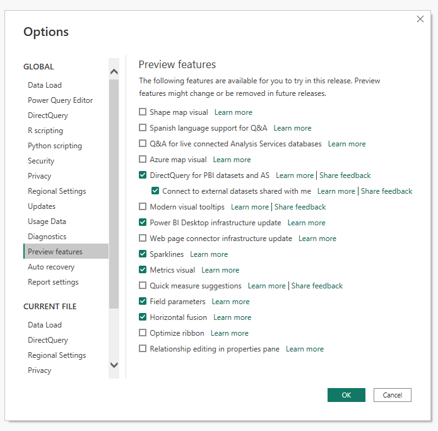
Task: Enable Web page connector infrastructure update
Action: tap(143, 239)
